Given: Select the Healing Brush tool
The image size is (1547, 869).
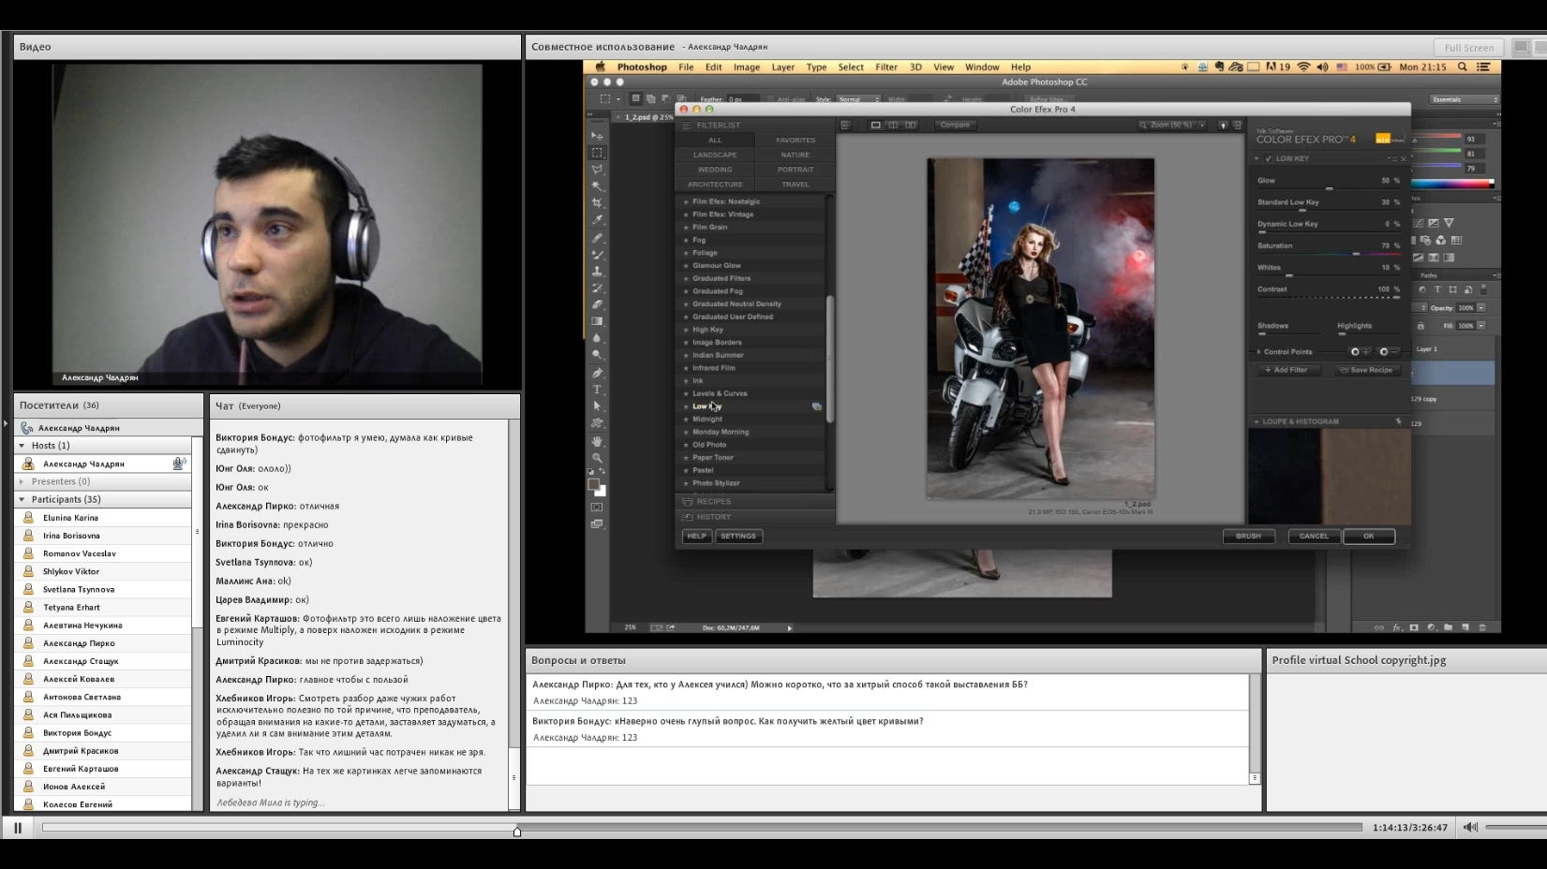Looking at the screenshot, I should pyautogui.click(x=597, y=238).
